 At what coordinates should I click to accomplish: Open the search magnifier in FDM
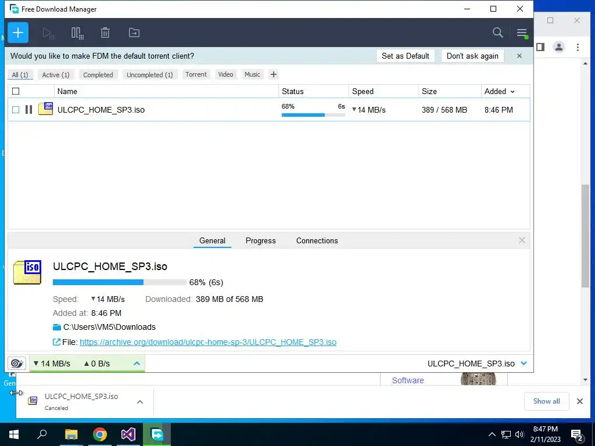coord(497,33)
